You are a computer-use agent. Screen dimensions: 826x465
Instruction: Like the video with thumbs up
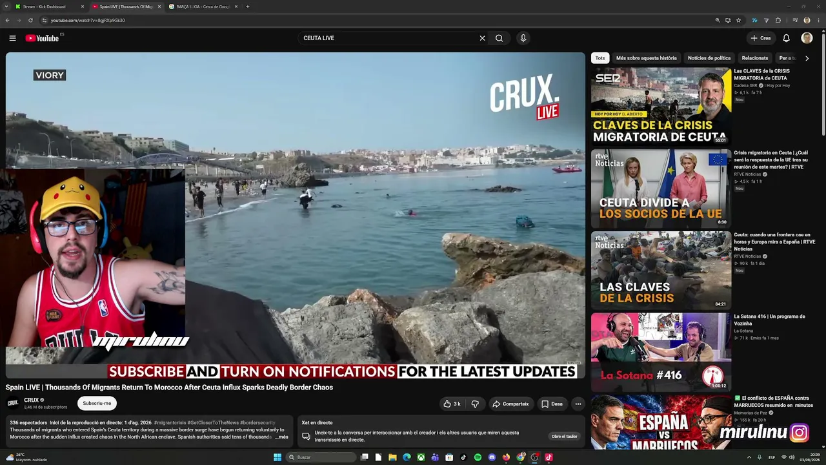pos(452,404)
